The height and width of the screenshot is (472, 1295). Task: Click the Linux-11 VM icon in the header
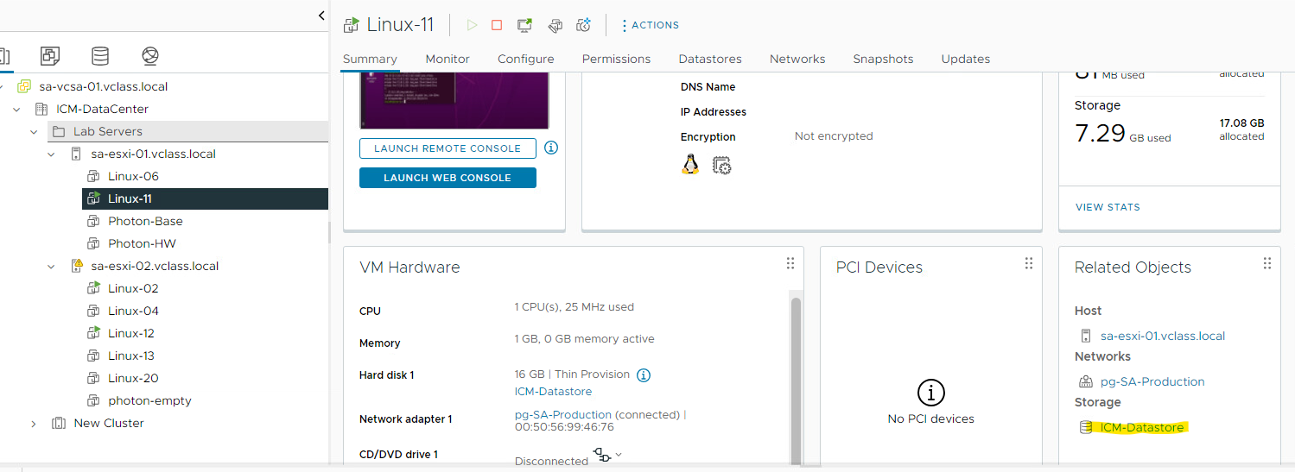click(x=352, y=25)
